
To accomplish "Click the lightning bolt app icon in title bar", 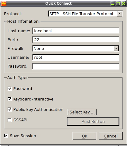I will click(x=3, y=3).
